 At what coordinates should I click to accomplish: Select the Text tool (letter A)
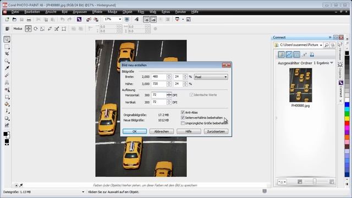[7, 82]
